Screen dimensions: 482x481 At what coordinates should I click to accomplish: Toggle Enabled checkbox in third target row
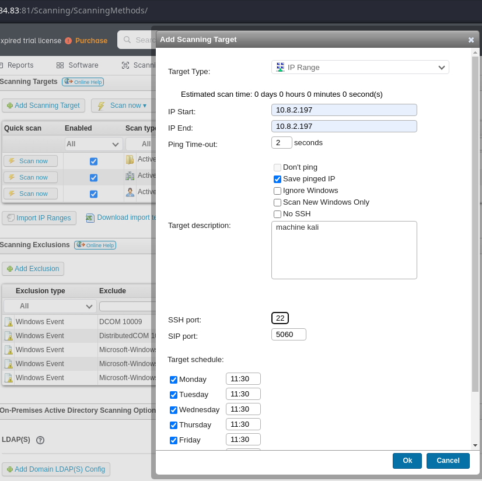coord(93,194)
